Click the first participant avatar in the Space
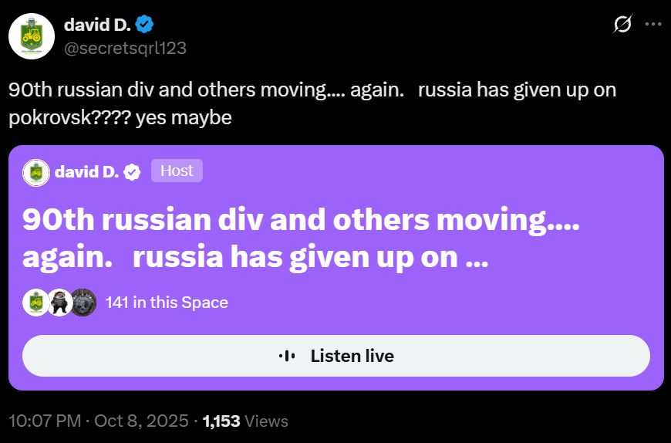Image resolution: width=671 pixels, height=443 pixels. (35, 303)
